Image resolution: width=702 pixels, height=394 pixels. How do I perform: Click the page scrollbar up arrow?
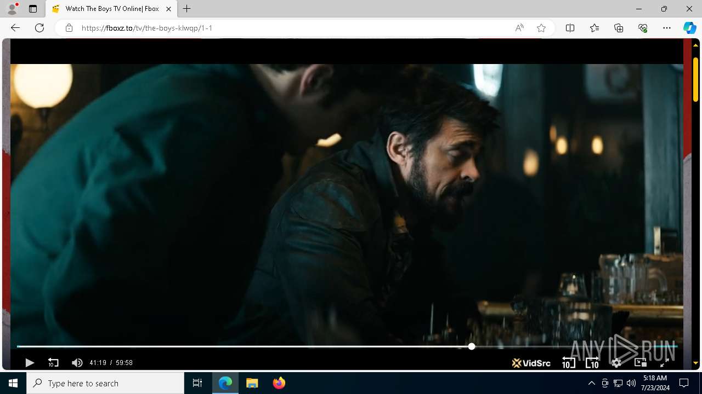(x=696, y=44)
